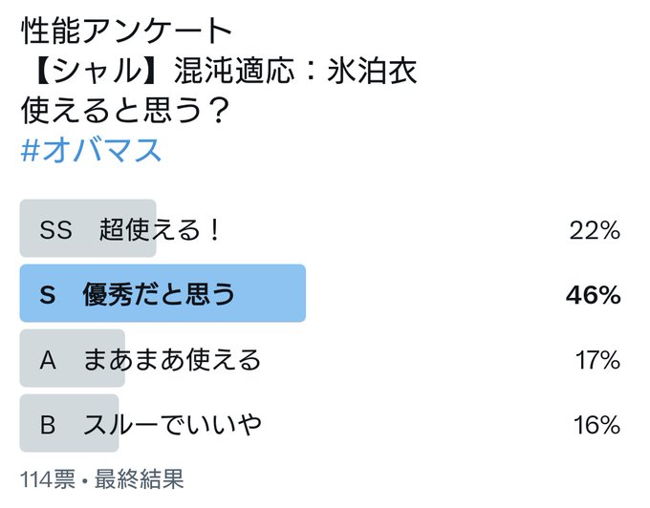Screen dimensions: 650x508
Task: Click the A rank letter
Action: click(x=48, y=360)
